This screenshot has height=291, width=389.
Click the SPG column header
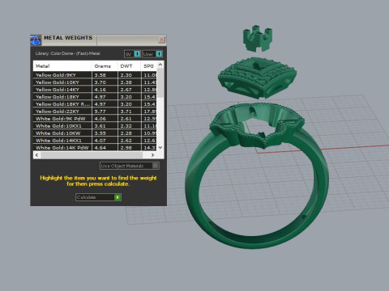[149, 66]
